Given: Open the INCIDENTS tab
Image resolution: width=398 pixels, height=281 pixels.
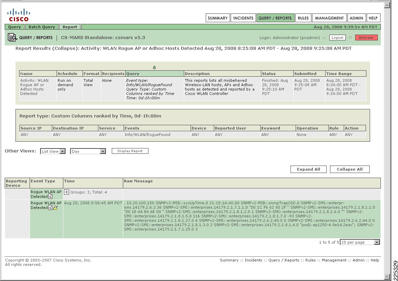Looking at the screenshot, I should pyautogui.click(x=243, y=18).
